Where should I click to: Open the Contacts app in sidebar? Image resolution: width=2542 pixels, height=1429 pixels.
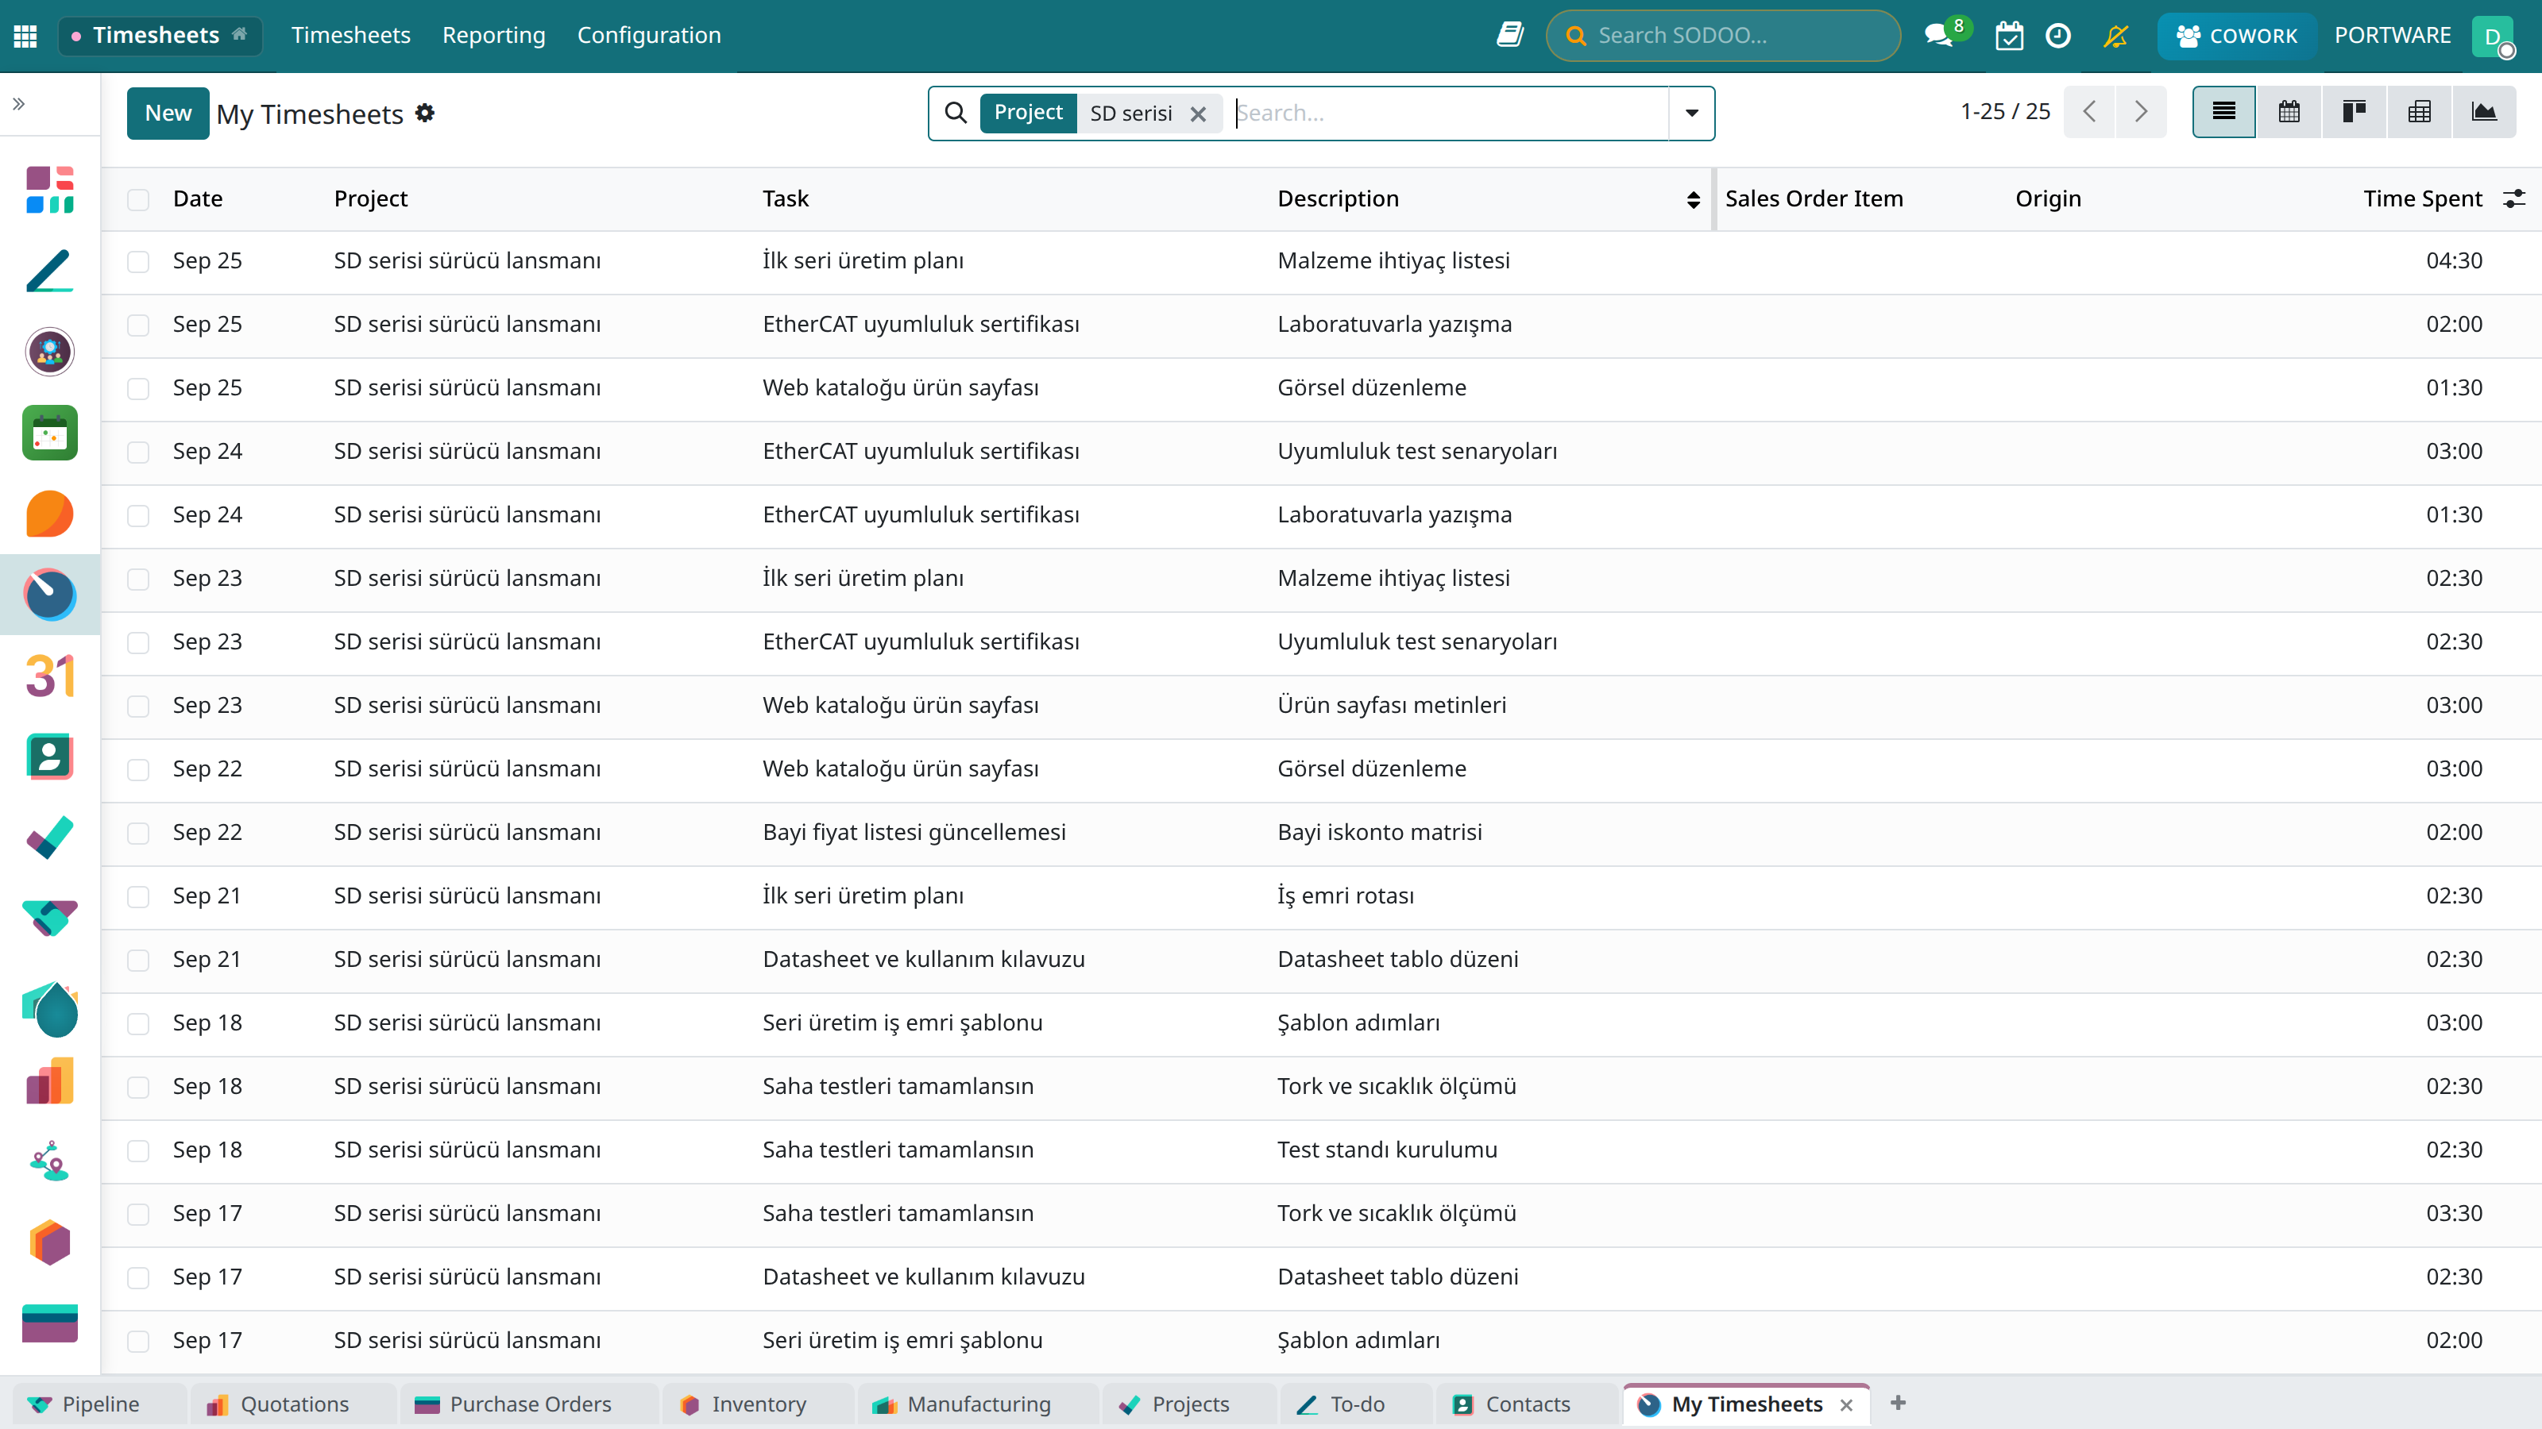pyautogui.click(x=49, y=757)
